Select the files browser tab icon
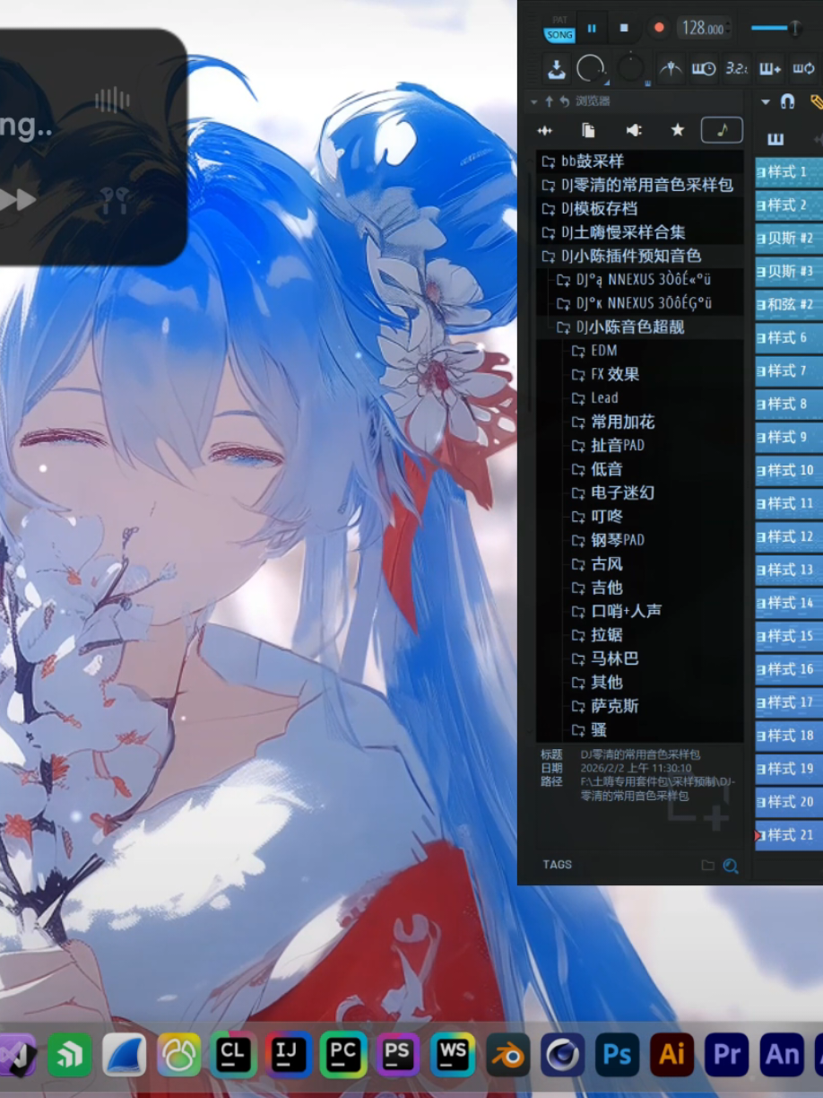This screenshot has height=1098, width=823. pyautogui.click(x=588, y=131)
